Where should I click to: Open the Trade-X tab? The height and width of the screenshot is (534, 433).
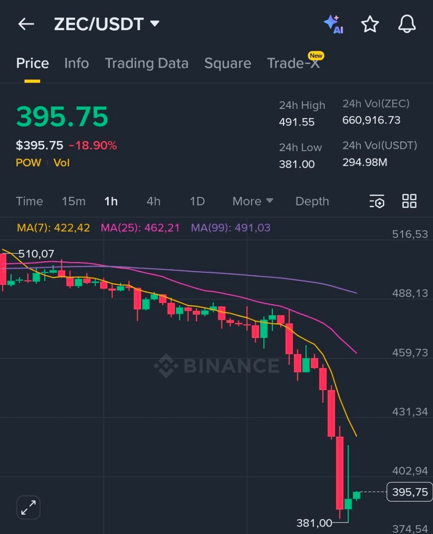293,63
